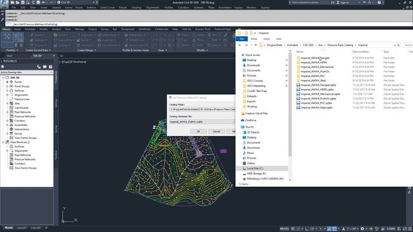Open Explorer's Share tab
The width and height of the screenshot is (413, 232).
267,39
